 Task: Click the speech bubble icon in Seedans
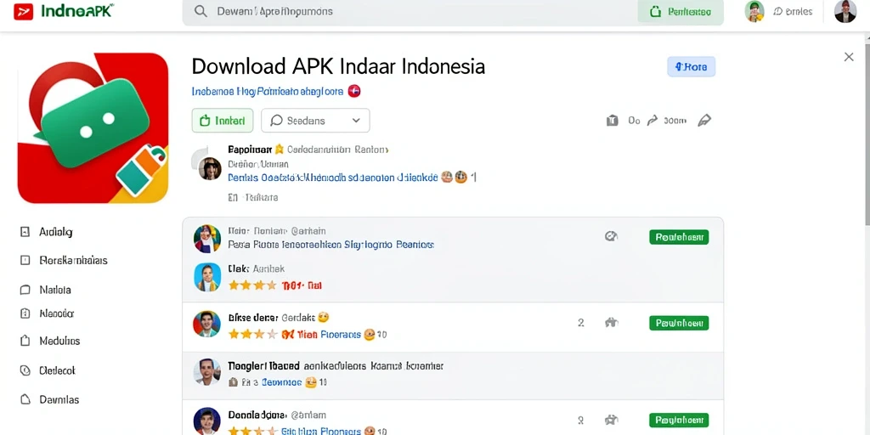pos(276,121)
